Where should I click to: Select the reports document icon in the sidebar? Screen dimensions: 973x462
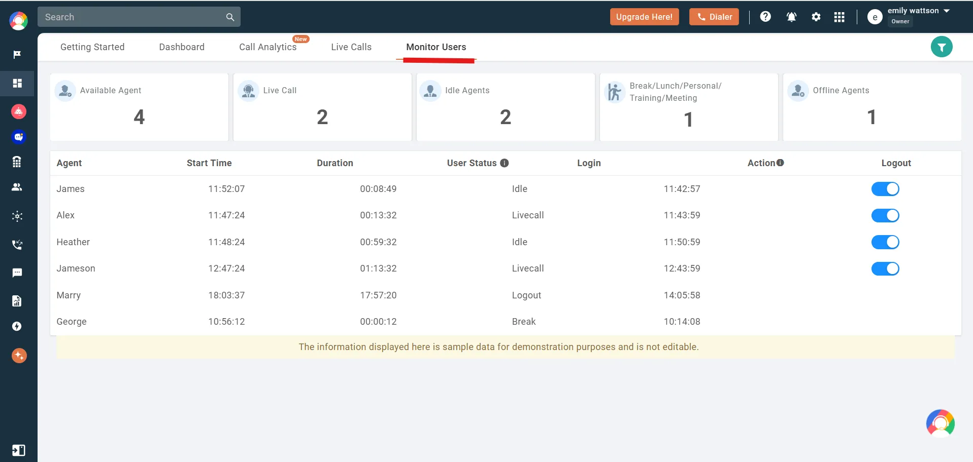click(17, 300)
